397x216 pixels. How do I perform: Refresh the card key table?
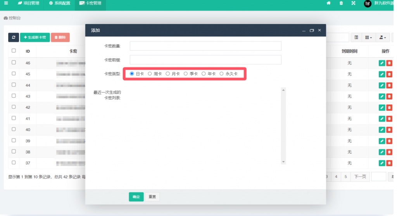pyautogui.click(x=14, y=37)
